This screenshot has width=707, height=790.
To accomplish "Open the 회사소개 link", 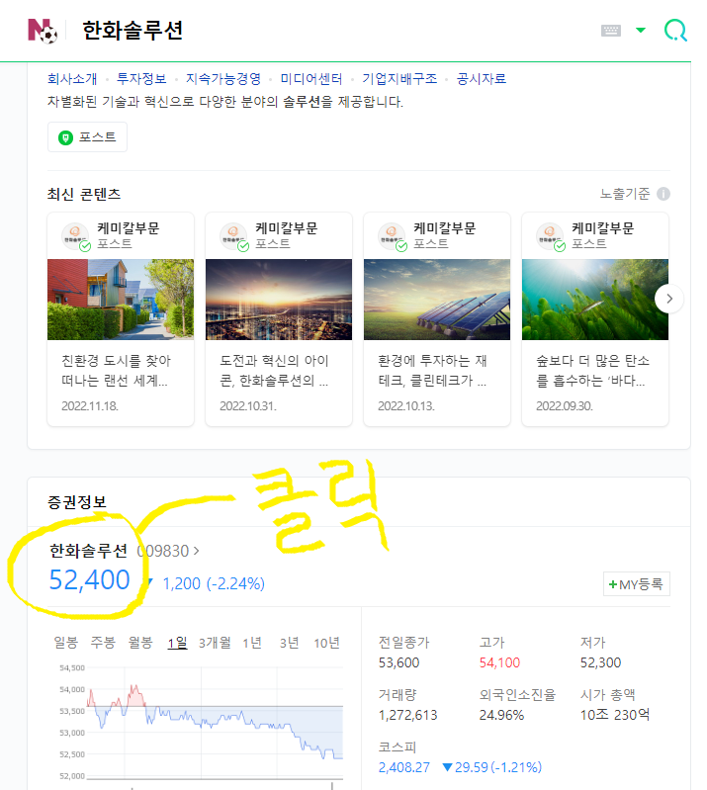I will point(72,78).
